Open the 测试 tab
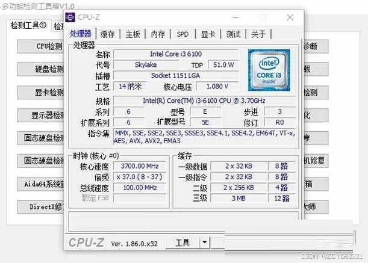 coord(233,34)
